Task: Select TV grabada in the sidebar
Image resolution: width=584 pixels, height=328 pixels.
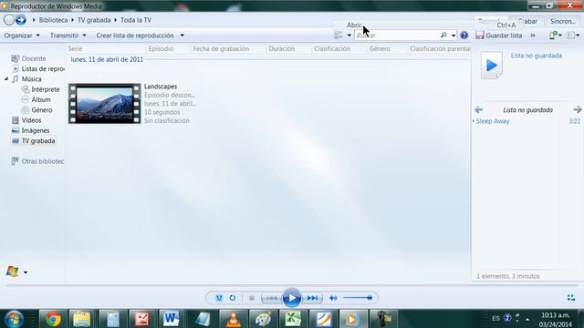Action: (x=38, y=141)
